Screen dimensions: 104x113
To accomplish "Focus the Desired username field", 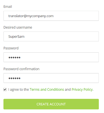I will (51, 36).
